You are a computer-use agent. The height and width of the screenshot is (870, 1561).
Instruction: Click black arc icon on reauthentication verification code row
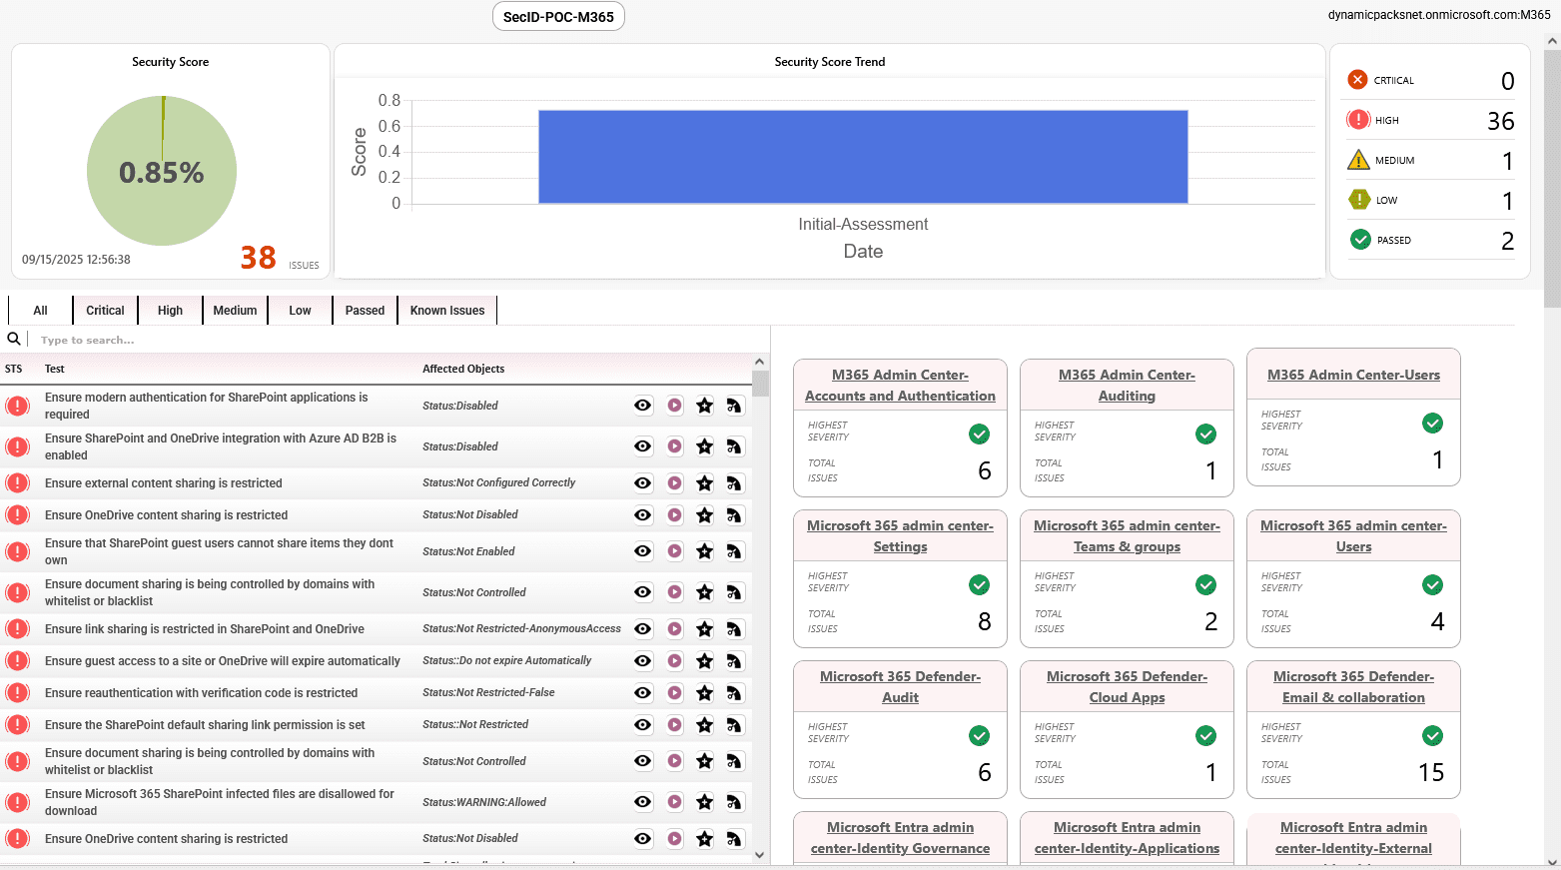[x=734, y=693]
